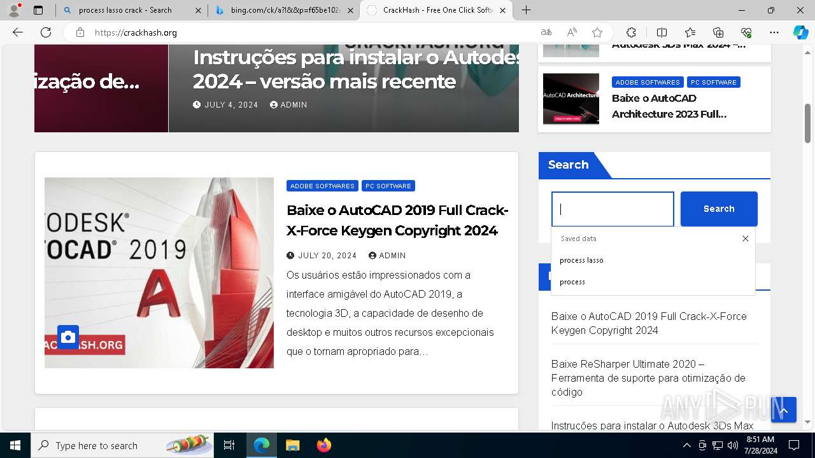Switch to the bing.com/ck tab
Screen dimensions: 815x458
tap(286, 10)
